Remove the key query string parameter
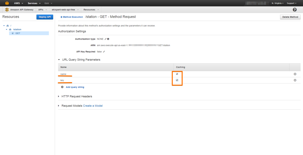Screen dimensions: 303x155 [x=295, y=80]
